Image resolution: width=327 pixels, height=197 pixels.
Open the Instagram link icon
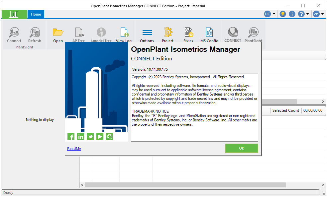point(109,137)
